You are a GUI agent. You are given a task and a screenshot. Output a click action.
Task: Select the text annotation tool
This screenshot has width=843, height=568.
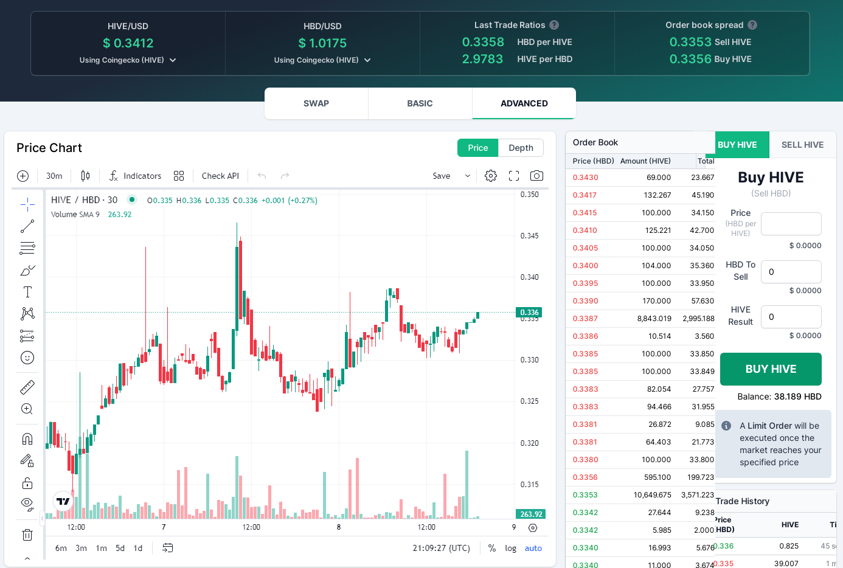click(27, 292)
